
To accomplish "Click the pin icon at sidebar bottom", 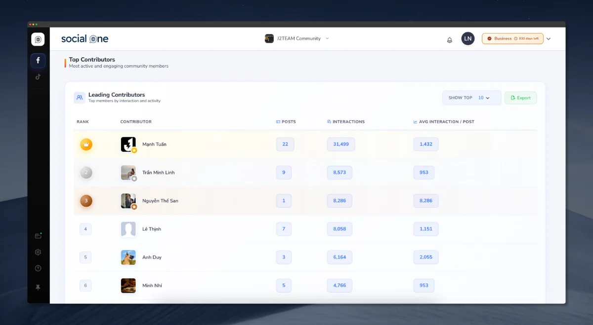I will 38,288.
